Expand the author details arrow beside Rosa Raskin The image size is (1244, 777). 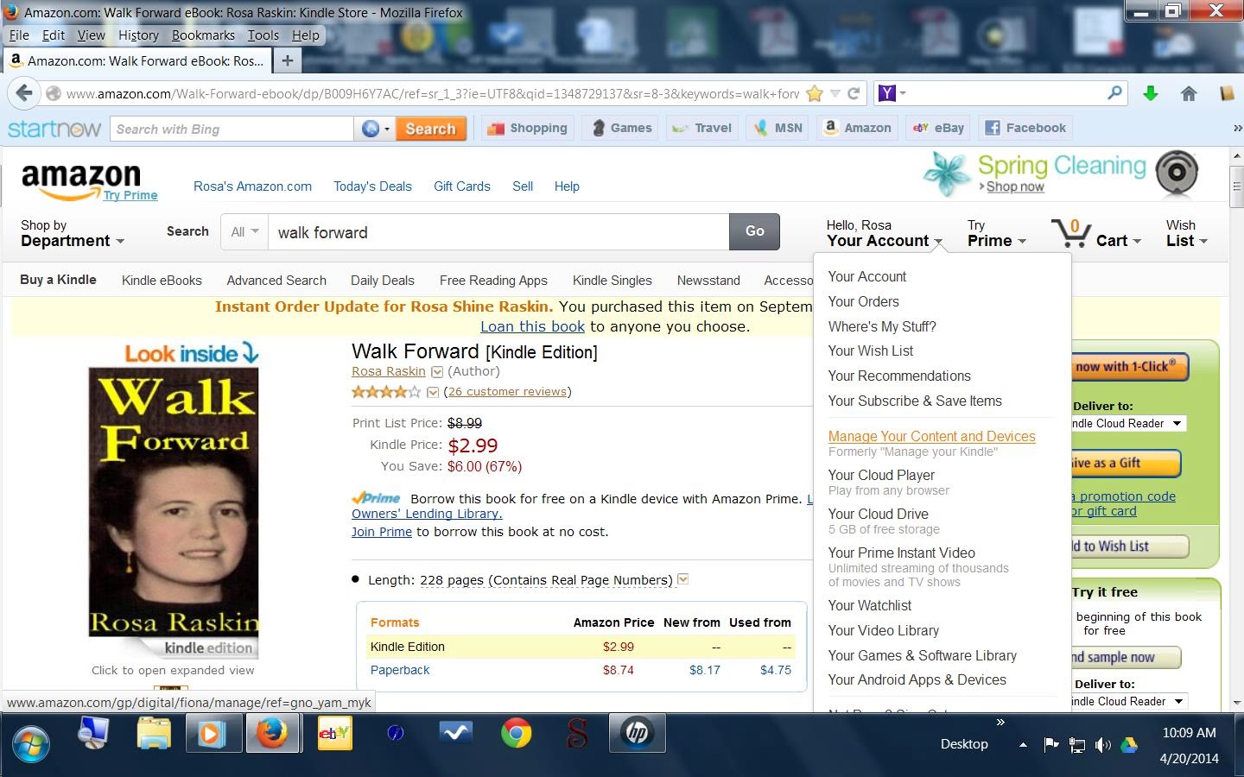tap(437, 372)
